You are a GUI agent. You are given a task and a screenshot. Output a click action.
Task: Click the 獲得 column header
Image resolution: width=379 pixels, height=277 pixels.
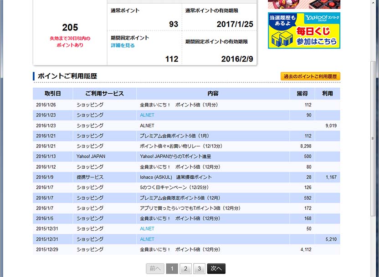[x=302, y=94]
